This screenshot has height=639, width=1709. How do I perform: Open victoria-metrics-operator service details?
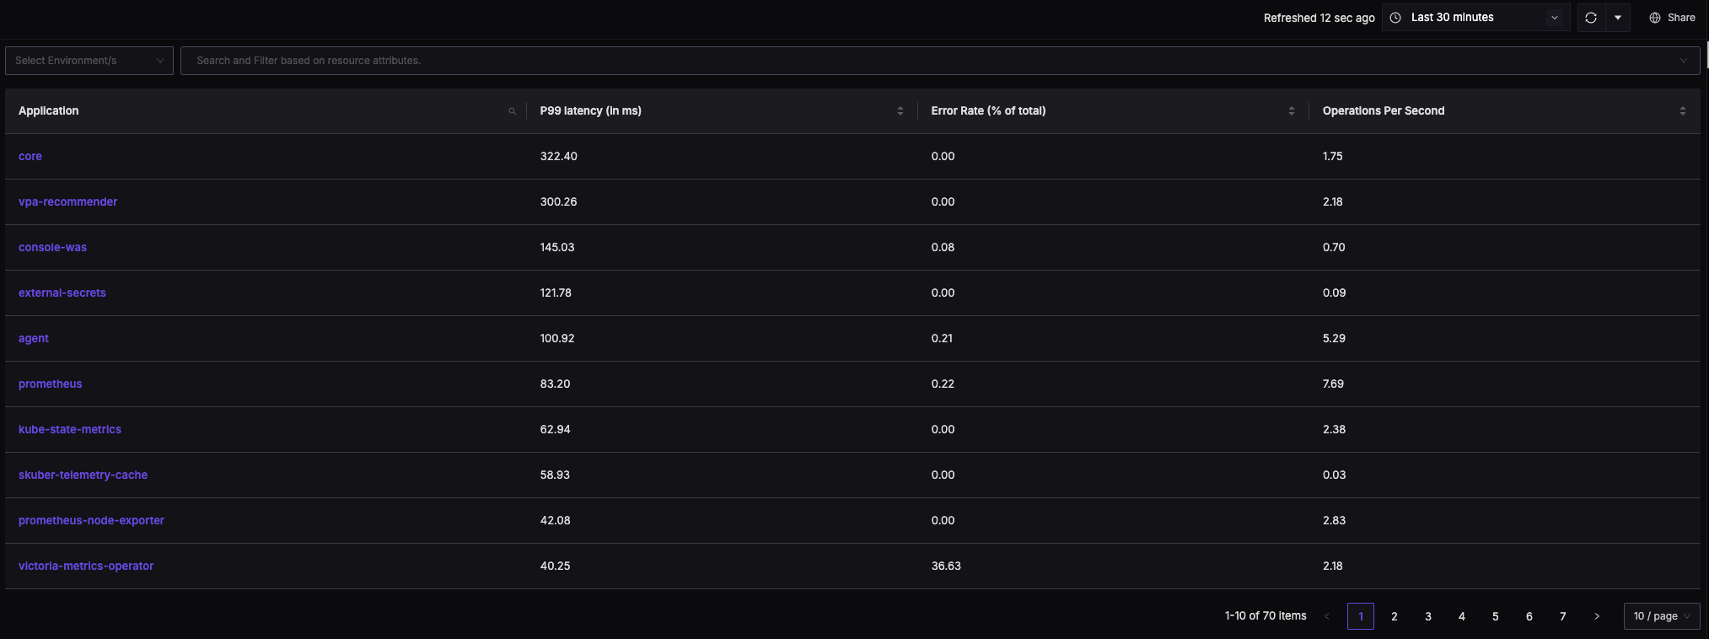(x=86, y=566)
